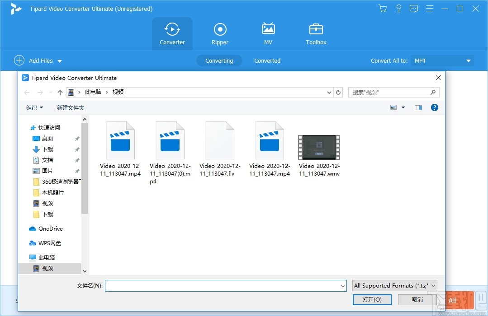Image resolution: width=488 pixels, height=316 pixels.
Task: Switch to the MV feature
Action: click(x=268, y=33)
